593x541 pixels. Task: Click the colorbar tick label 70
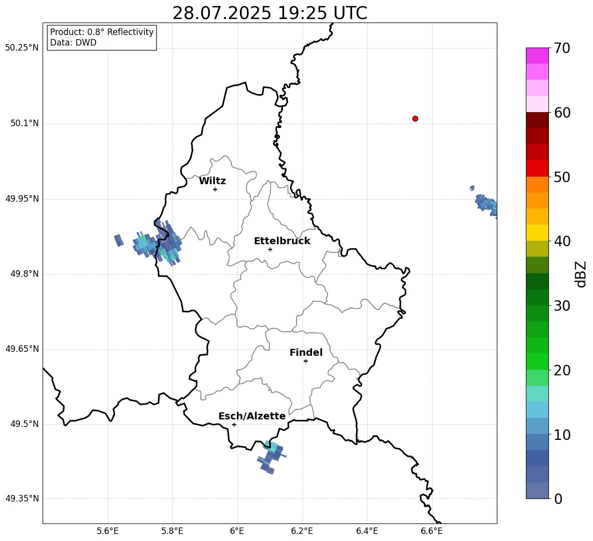tap(562, 48)
